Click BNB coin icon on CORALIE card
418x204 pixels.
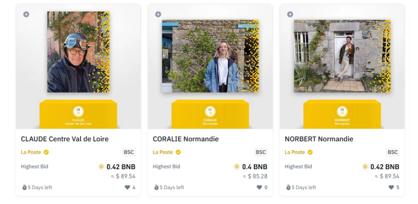pyautogui.click(x=236, y=167)
